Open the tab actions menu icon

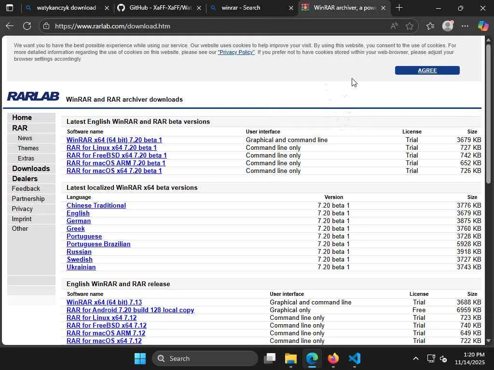coord(10,8)
